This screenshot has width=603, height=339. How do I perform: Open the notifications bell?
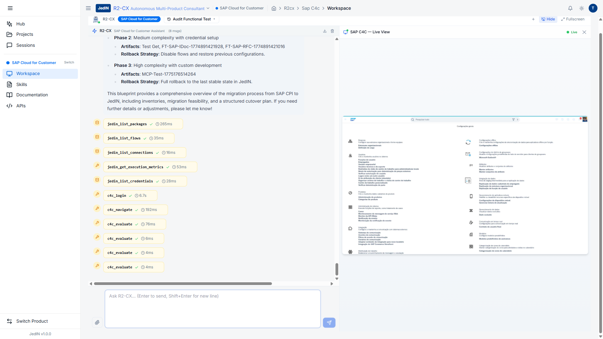[570, 8]
